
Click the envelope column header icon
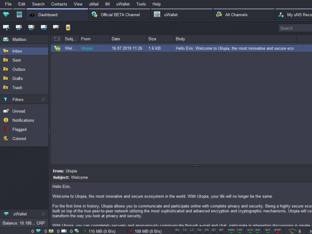pyautogui.click(x=57, y=39)
